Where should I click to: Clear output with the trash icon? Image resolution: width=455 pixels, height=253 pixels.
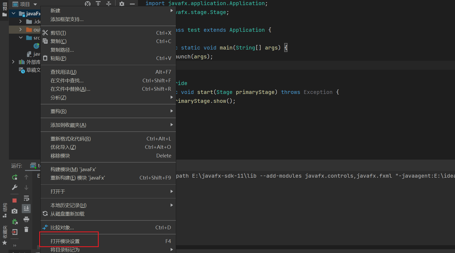coord(26,229)
